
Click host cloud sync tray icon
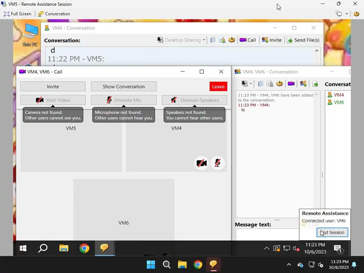[300, 264]
